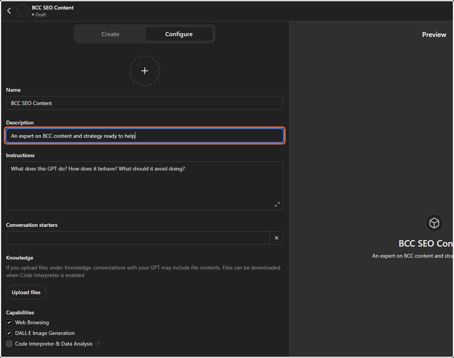Add a GPT profile image with the plus circle

pyautogui.click(x=145, y=71)
